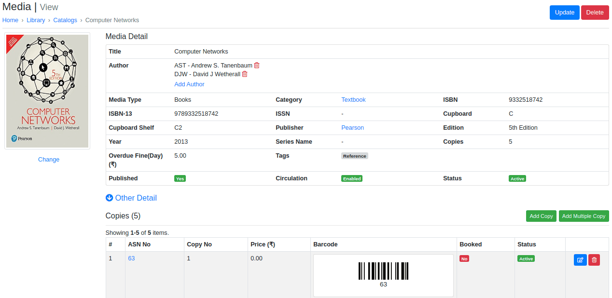This screenshot has height=298, width=612.
Task: Click the Add Author link
Action: tap(189, 84)
